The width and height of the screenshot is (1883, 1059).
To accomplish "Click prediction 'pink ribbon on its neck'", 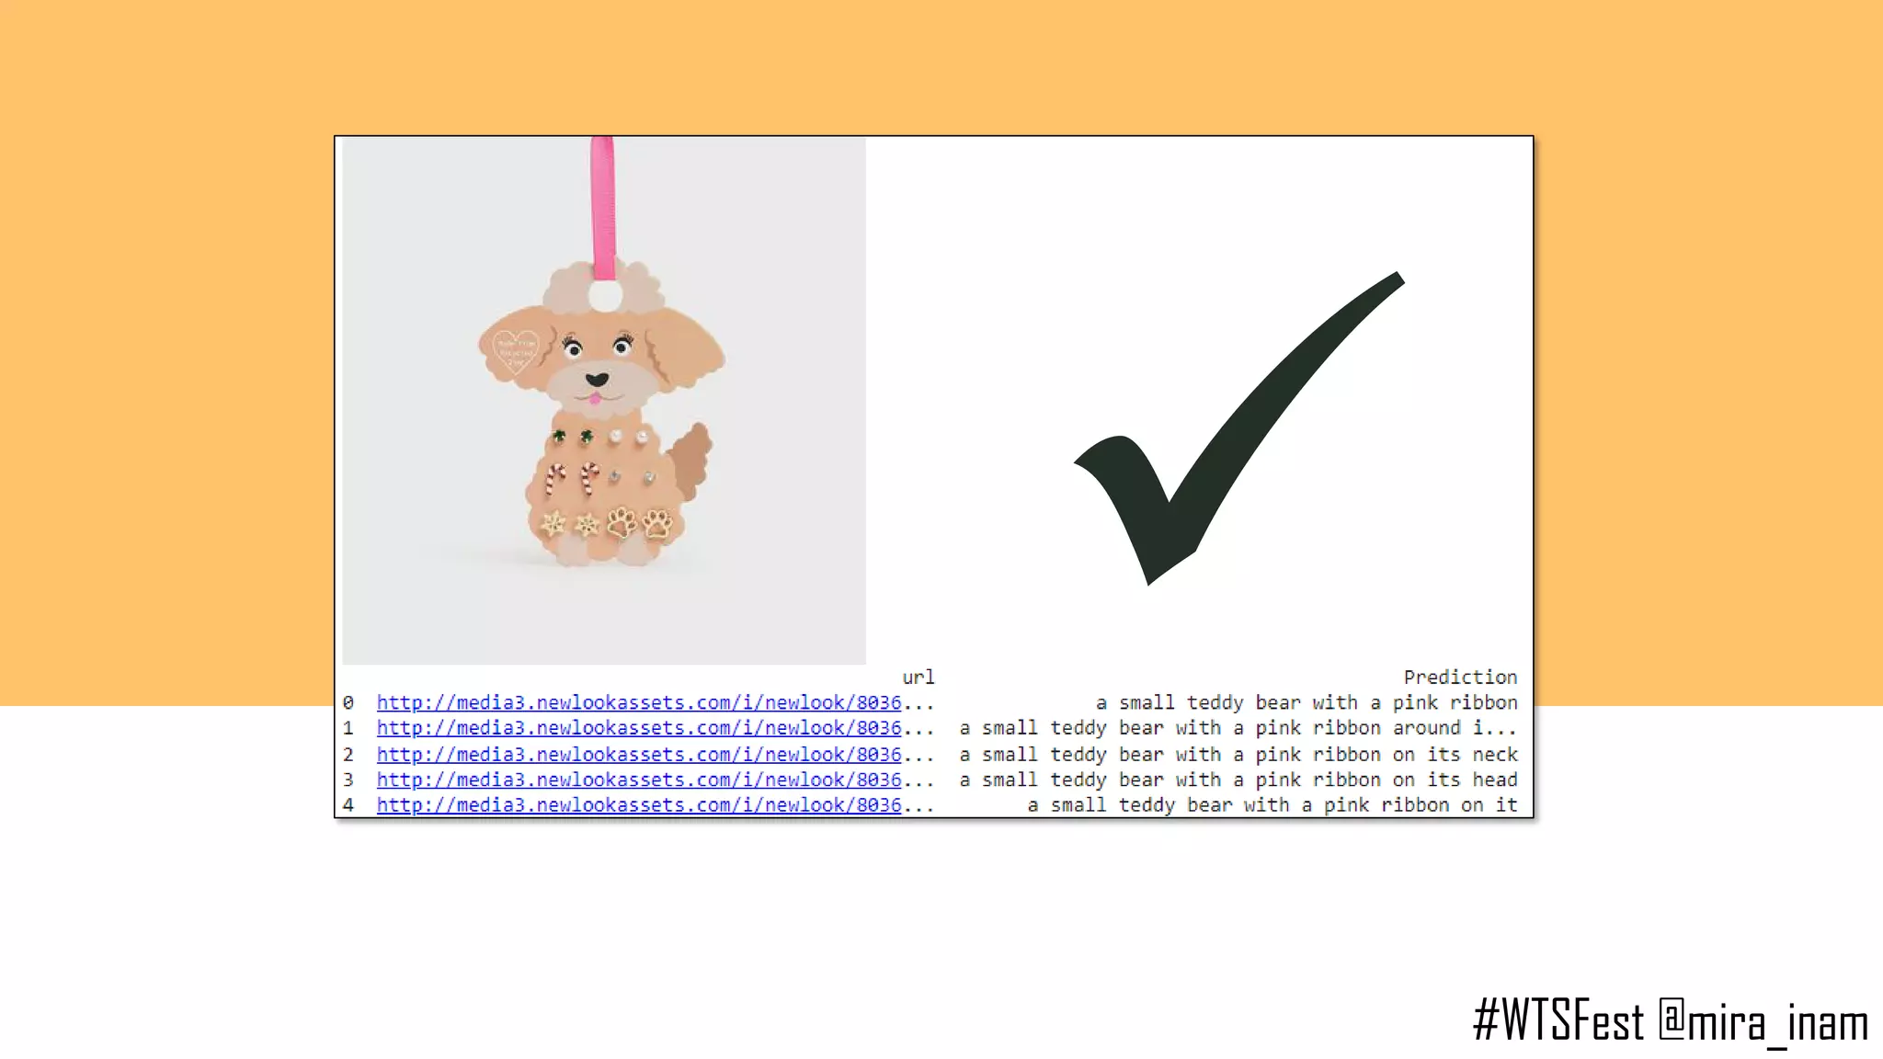I will (1238, 754).
